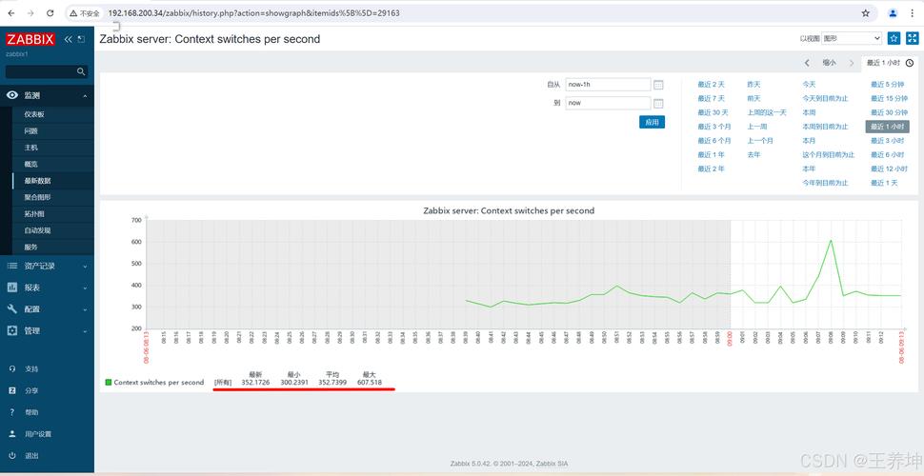
Task: Select highlighted 最近 1 小时 range
Action: (887, 127)
